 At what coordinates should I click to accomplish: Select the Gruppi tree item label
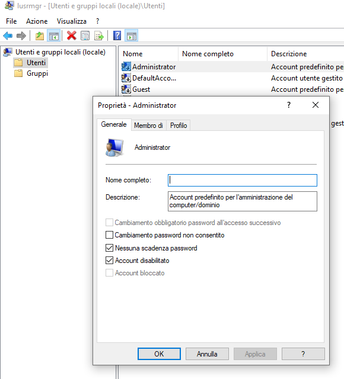click(37, 73)
